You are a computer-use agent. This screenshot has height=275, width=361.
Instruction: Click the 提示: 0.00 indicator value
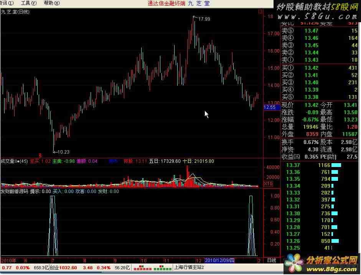[x=41, y=191]
